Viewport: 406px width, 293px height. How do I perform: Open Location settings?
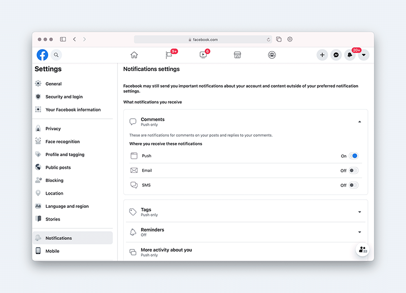click(x=54, y=193)
